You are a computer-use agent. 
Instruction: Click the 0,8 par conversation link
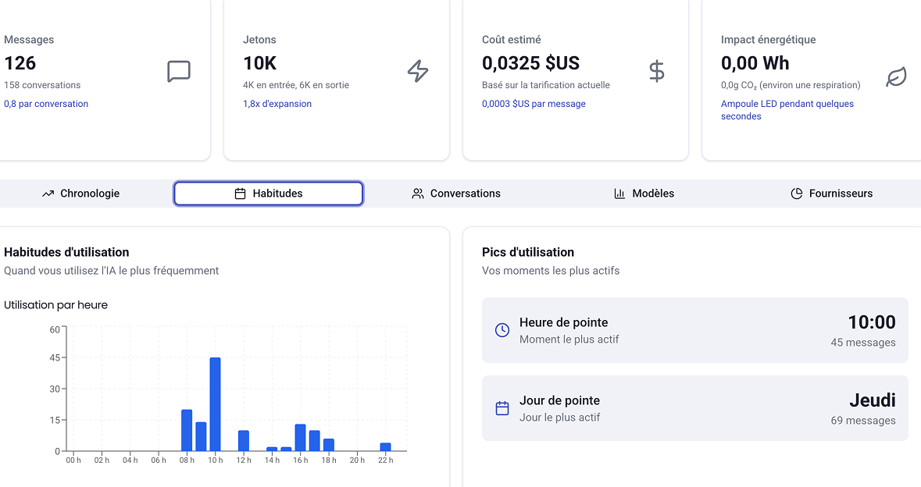46,102
